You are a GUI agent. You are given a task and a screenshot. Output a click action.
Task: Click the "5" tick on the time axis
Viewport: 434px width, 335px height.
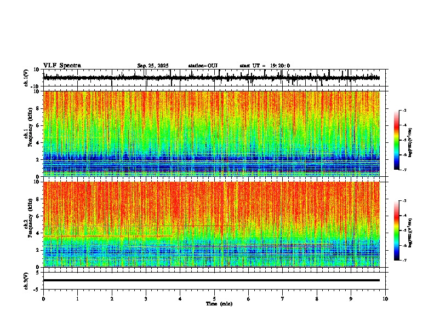tap(214, 299)
